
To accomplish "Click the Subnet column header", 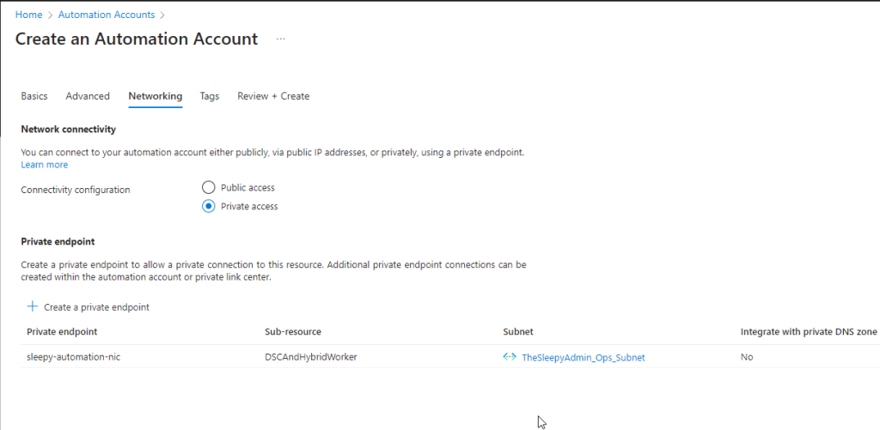I will tap(517, 331).
